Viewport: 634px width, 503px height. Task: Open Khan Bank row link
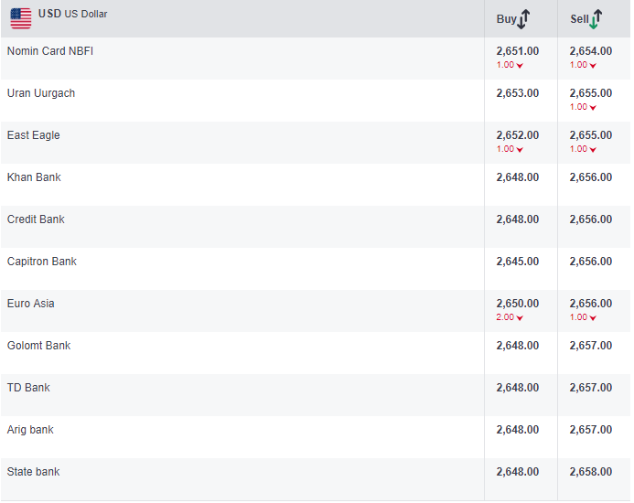pos(34,177)
